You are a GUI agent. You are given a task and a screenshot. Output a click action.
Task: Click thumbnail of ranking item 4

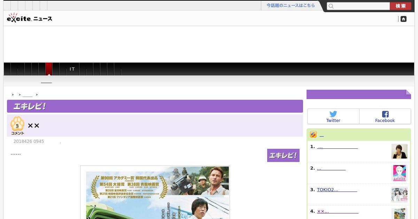tap(400, 213)
